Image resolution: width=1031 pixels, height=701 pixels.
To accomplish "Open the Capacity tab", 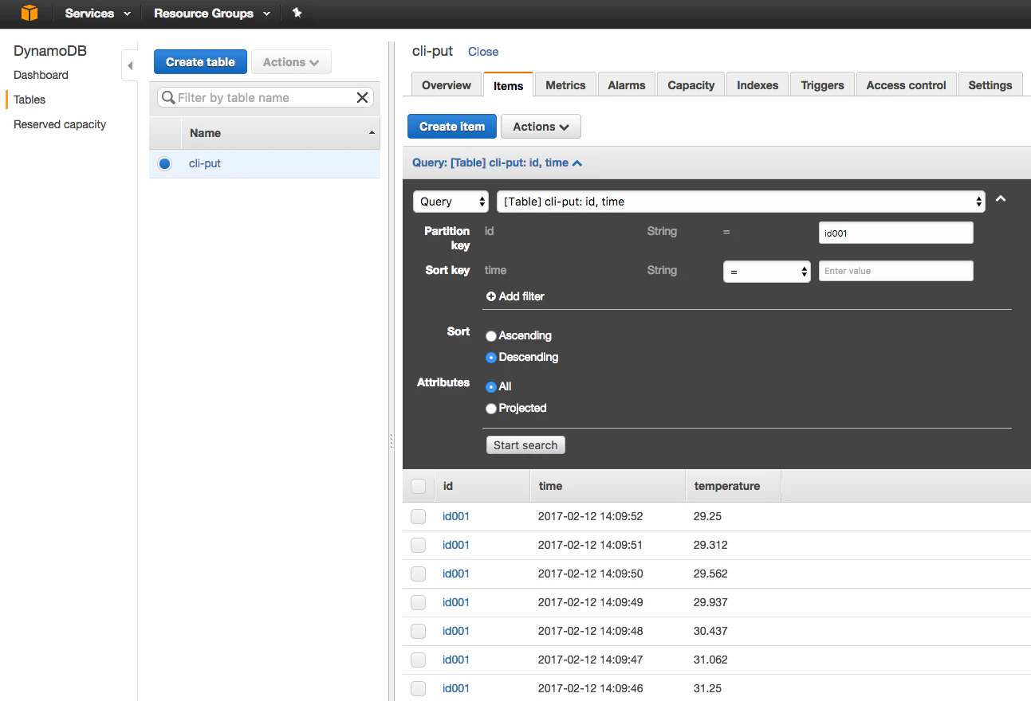I will point(691,85).
